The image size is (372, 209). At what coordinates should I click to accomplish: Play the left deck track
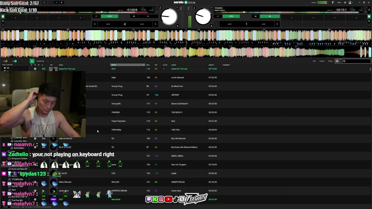tap(148, 16)
